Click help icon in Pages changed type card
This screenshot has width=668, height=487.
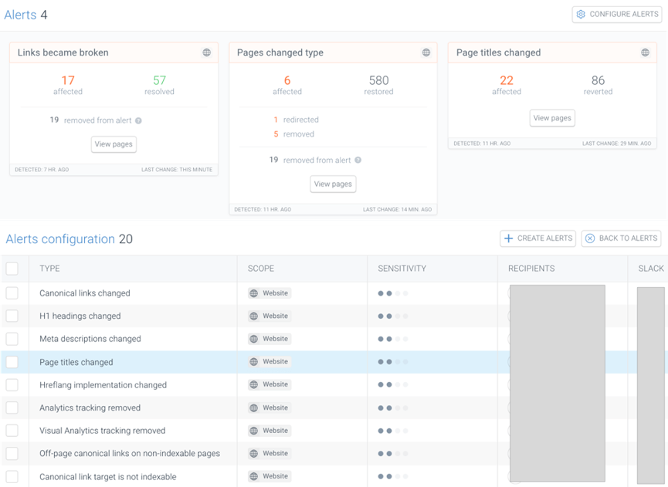pyautogui.click(x=358, y=161)
